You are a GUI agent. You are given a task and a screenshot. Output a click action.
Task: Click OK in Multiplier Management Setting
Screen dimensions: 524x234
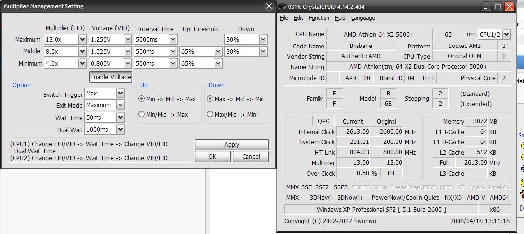point(212,157)
